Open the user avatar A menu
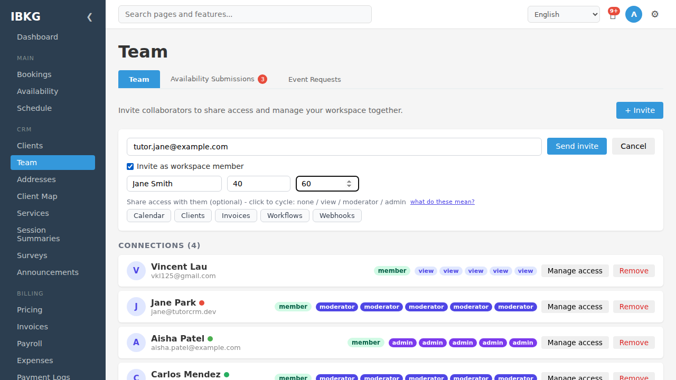 point(634,14)
